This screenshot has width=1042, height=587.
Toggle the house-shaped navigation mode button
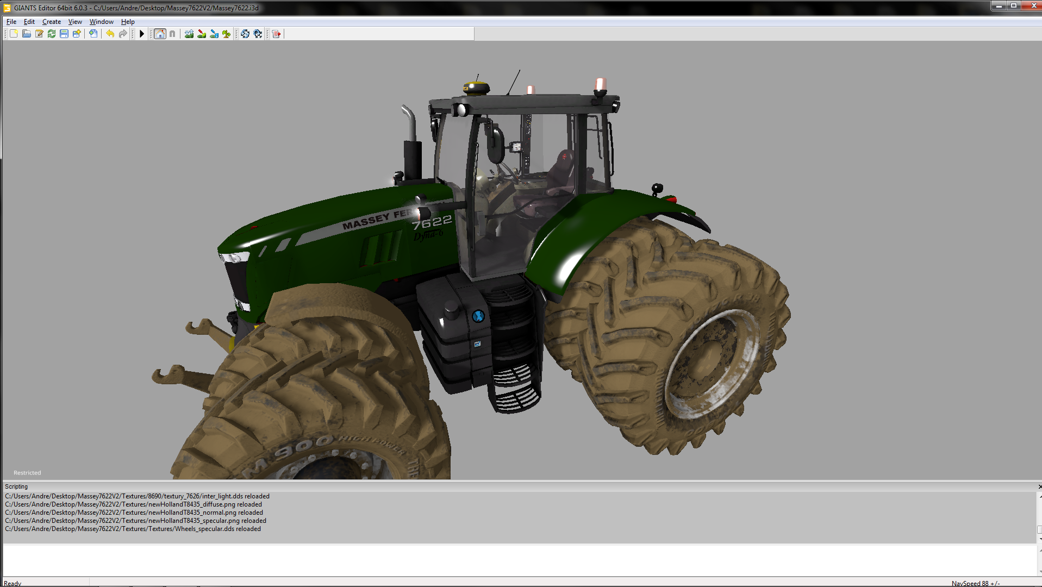click(x=160, y=34)
